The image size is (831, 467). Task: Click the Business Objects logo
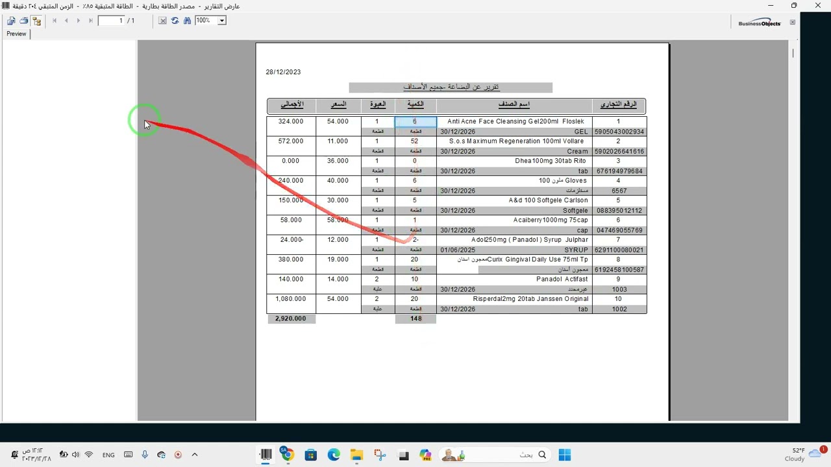[760, 23]
